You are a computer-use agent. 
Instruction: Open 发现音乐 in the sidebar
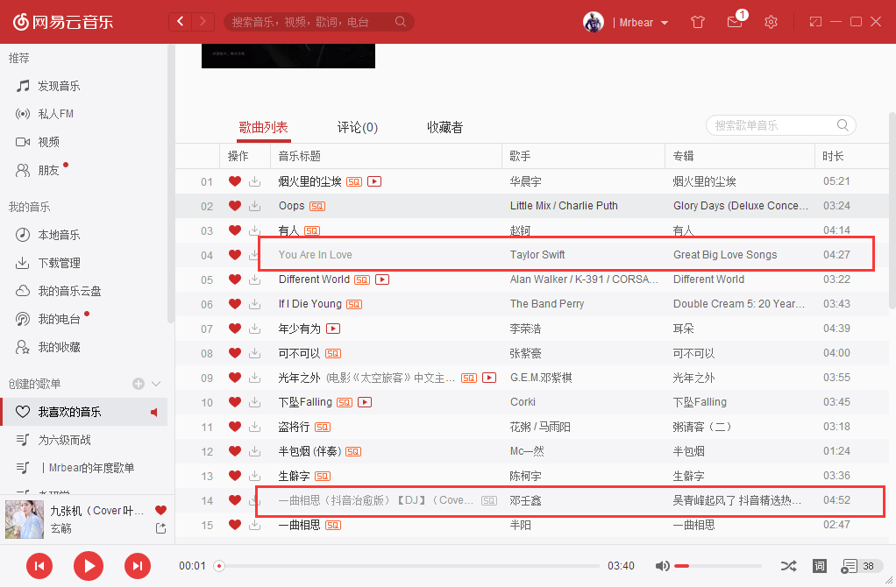pos(59,86)
